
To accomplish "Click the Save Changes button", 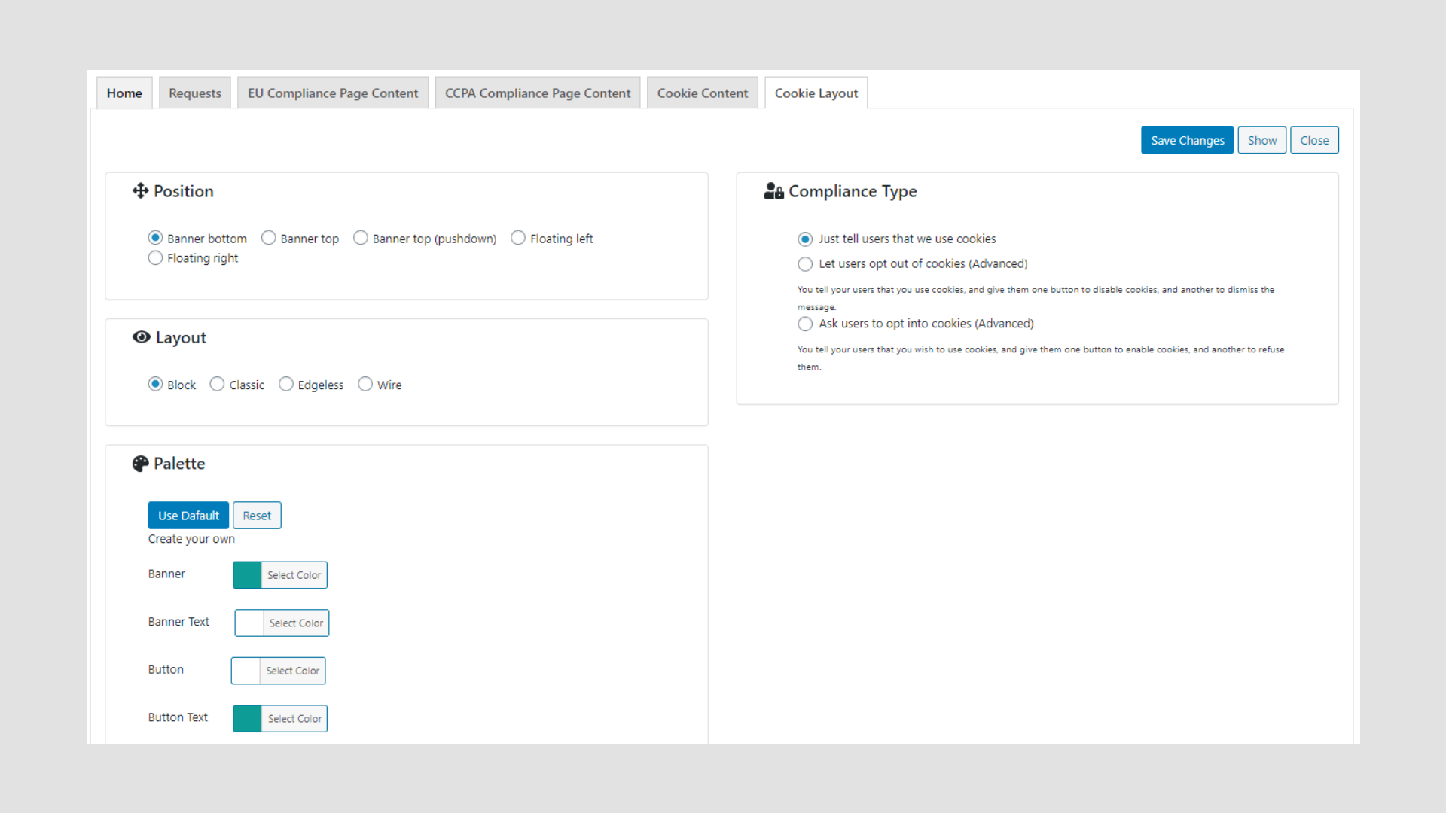I will tap(1188, 140).
